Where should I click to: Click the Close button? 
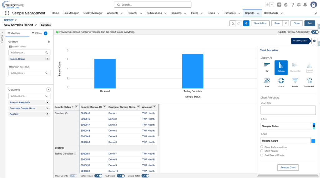297,23
